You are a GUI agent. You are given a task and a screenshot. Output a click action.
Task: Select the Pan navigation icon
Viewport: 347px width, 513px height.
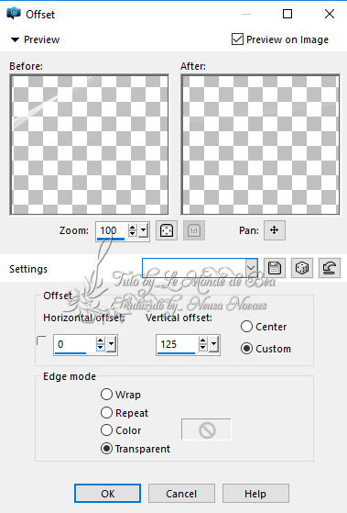pos(274,230)
